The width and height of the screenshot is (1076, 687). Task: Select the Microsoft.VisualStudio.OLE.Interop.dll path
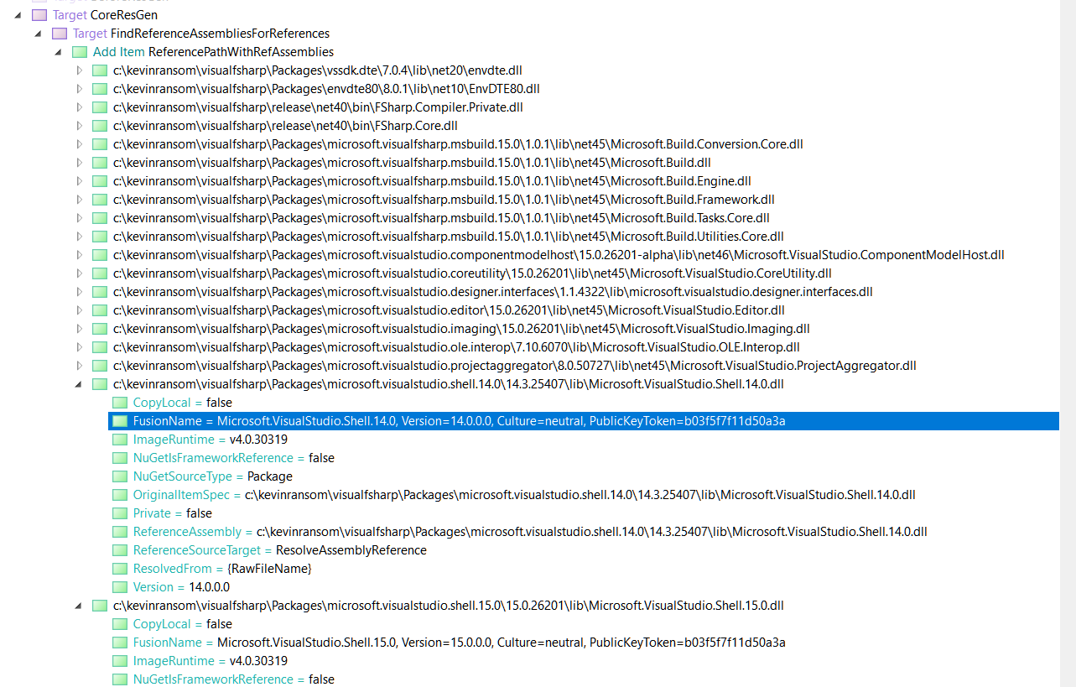click(456, 347)
